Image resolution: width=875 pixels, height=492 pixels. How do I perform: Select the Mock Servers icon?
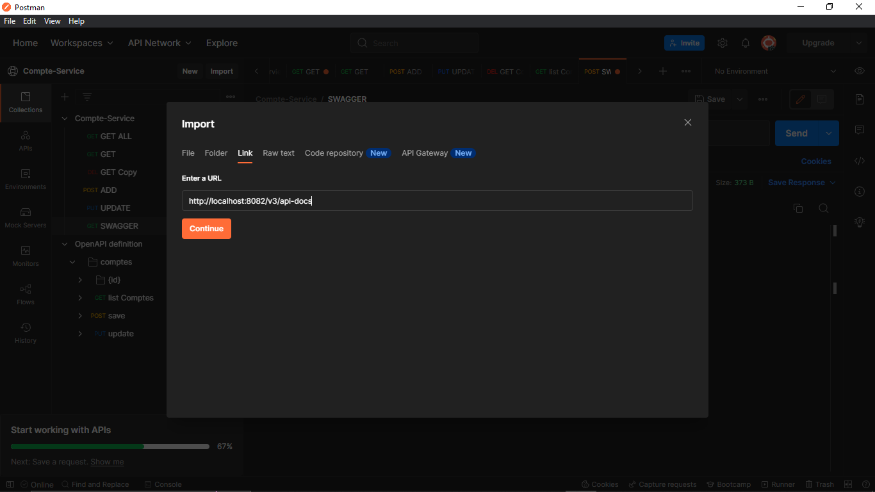coord(26,217)
